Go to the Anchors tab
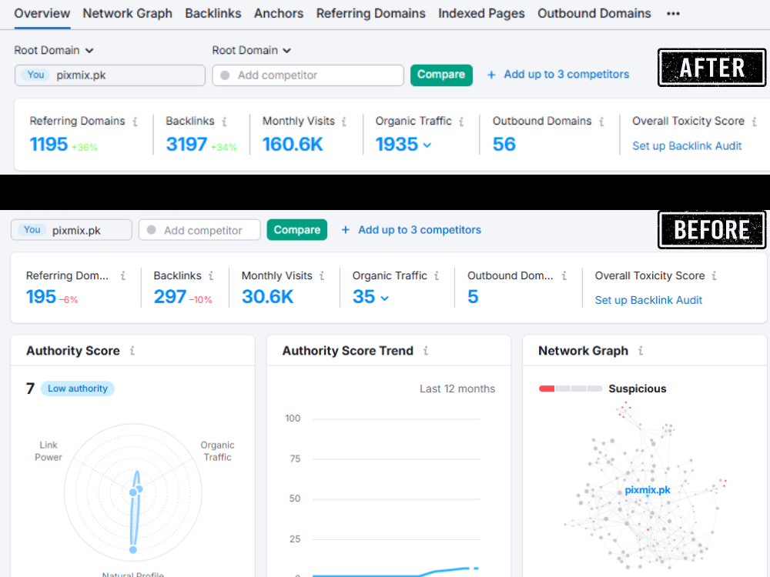The height and width of the screenshot is (577, 770). [x=279, y=13]
